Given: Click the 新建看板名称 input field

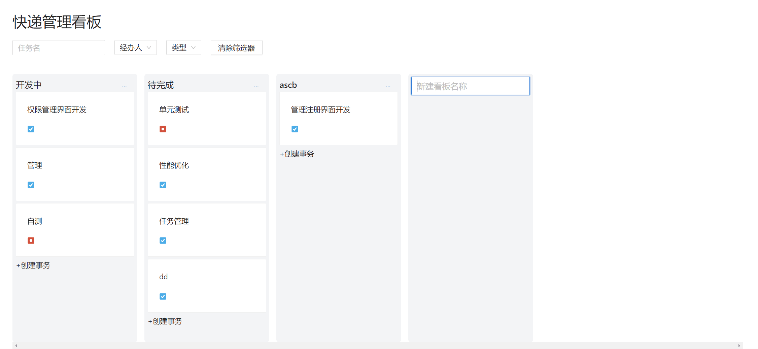Looking at the screenshot, I should coord(470,86).
